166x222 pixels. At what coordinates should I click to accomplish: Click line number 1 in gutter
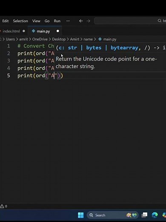(9, 46)
